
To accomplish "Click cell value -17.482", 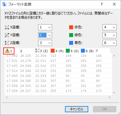I will (x=11, y=56).
